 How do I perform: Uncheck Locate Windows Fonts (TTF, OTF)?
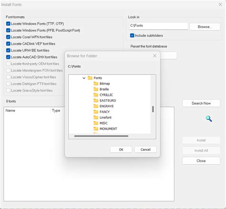coord(8,24)
